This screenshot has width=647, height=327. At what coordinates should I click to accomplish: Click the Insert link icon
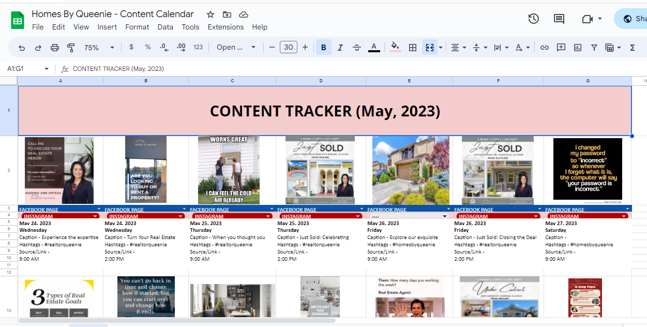click(x=545, y=48)
